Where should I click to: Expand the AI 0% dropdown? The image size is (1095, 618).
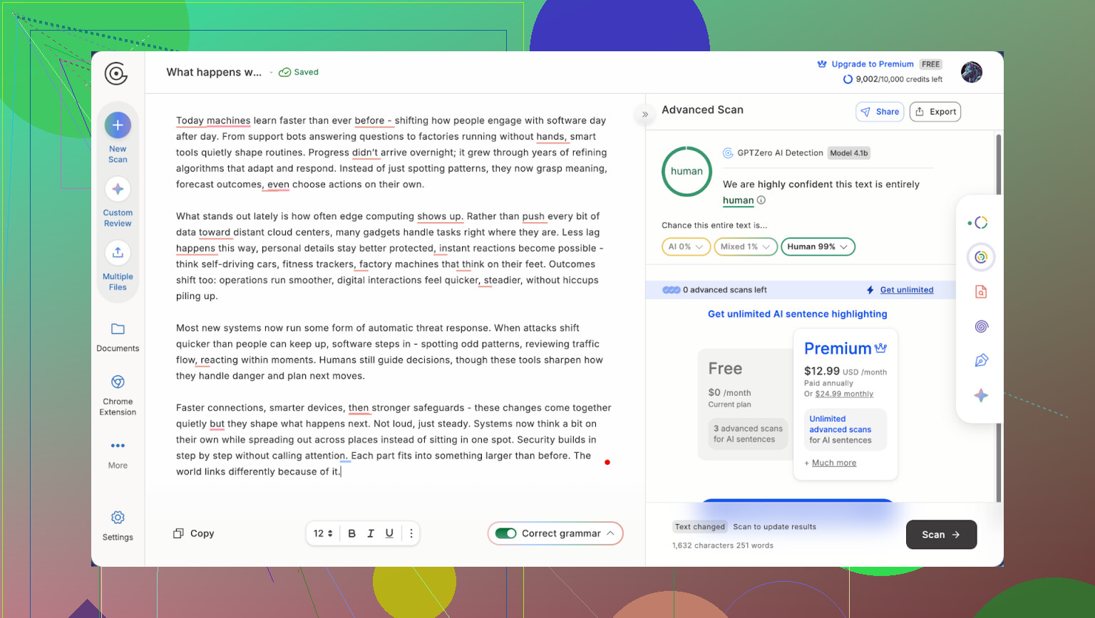[686, 246]
